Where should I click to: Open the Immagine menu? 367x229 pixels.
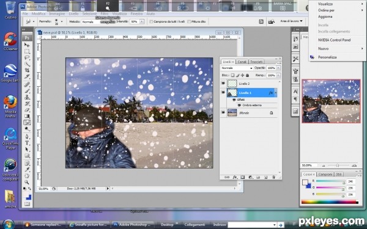[57, 14]
